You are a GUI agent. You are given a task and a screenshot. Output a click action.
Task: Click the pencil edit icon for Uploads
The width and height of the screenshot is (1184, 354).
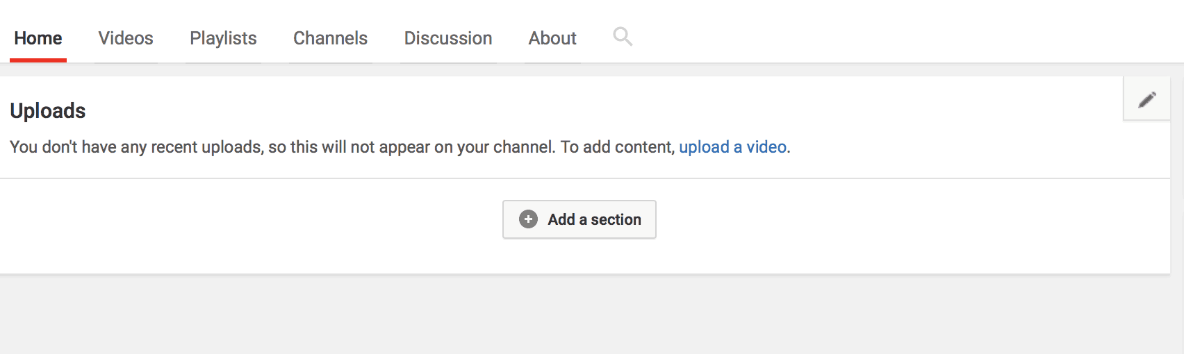pyautogui.click(x=1147, y=100)
